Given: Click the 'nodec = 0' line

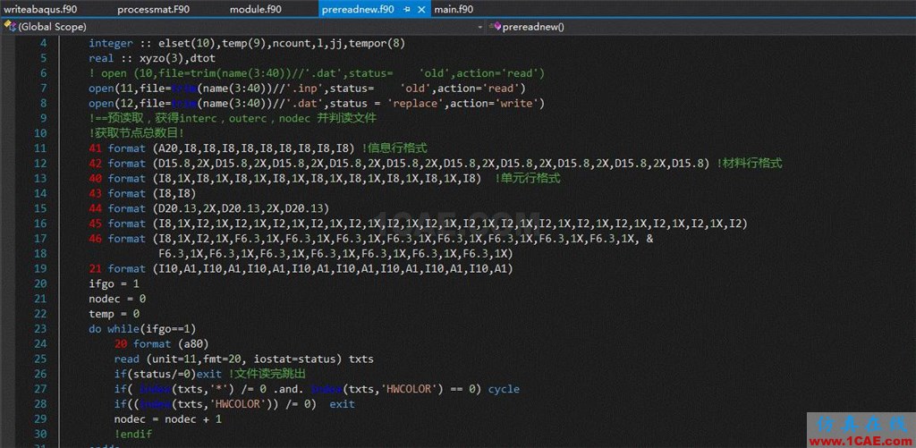Looking at the screenshot, I should coord(117,299).
